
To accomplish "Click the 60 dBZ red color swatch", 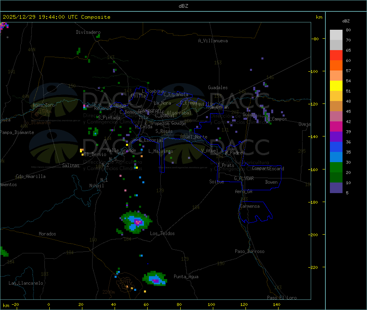I will (336, 55).
